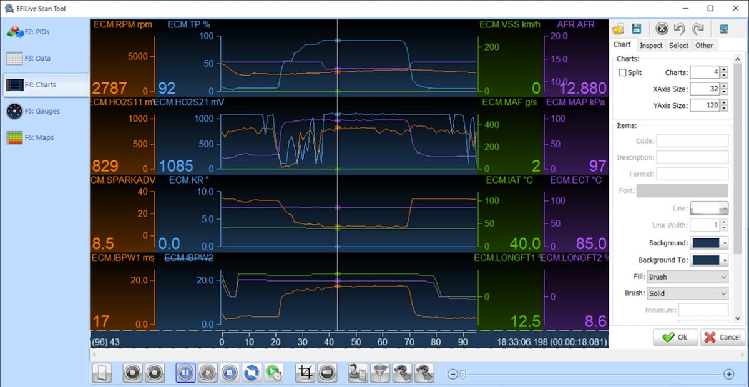Decrease YAxis Size with the down arrow

pos(723,109)
